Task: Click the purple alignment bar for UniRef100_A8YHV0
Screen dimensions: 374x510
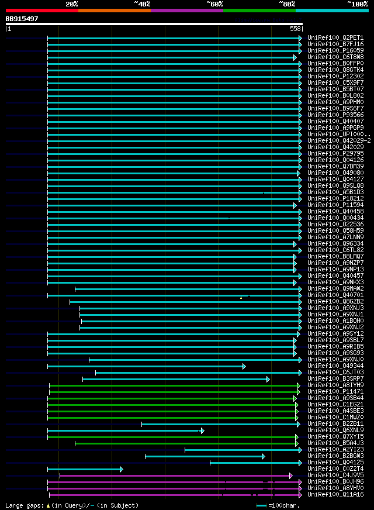Action: (175, 489)
